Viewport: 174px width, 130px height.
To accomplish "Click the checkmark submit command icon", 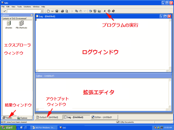I will click(5, 11).
